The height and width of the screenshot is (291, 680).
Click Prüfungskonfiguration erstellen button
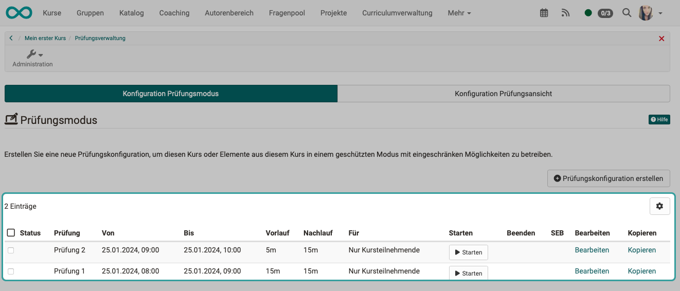click(x=608, y=178)
